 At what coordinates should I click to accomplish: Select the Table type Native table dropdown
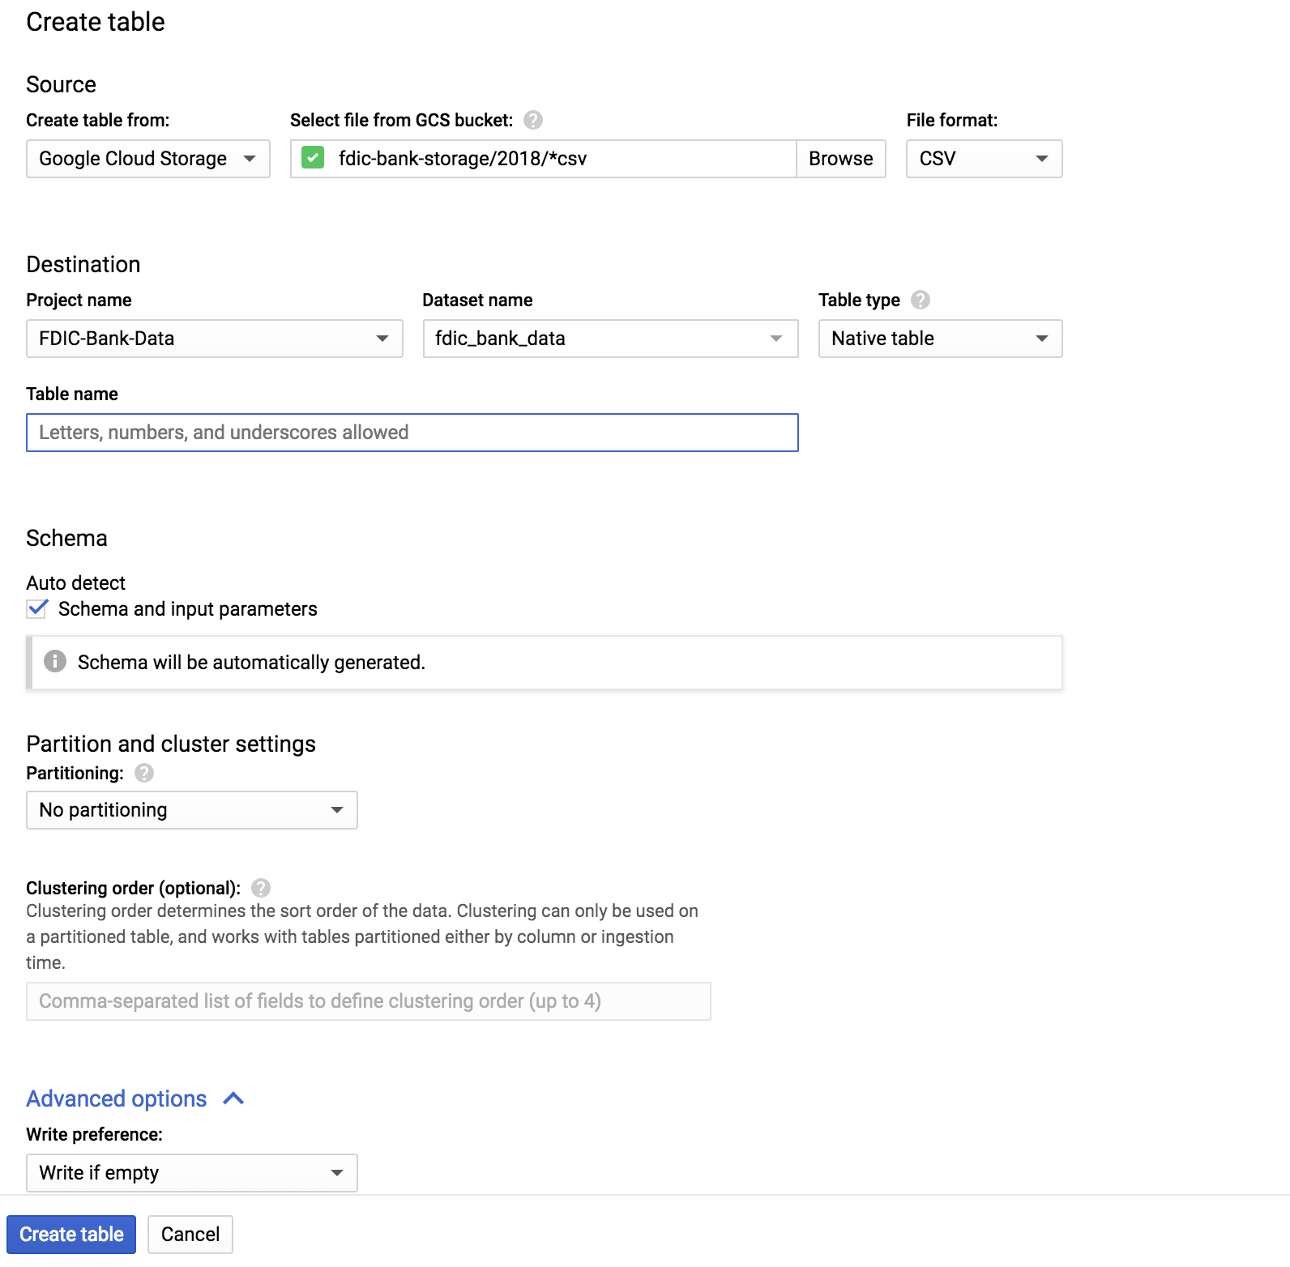[x=939, y=339]
